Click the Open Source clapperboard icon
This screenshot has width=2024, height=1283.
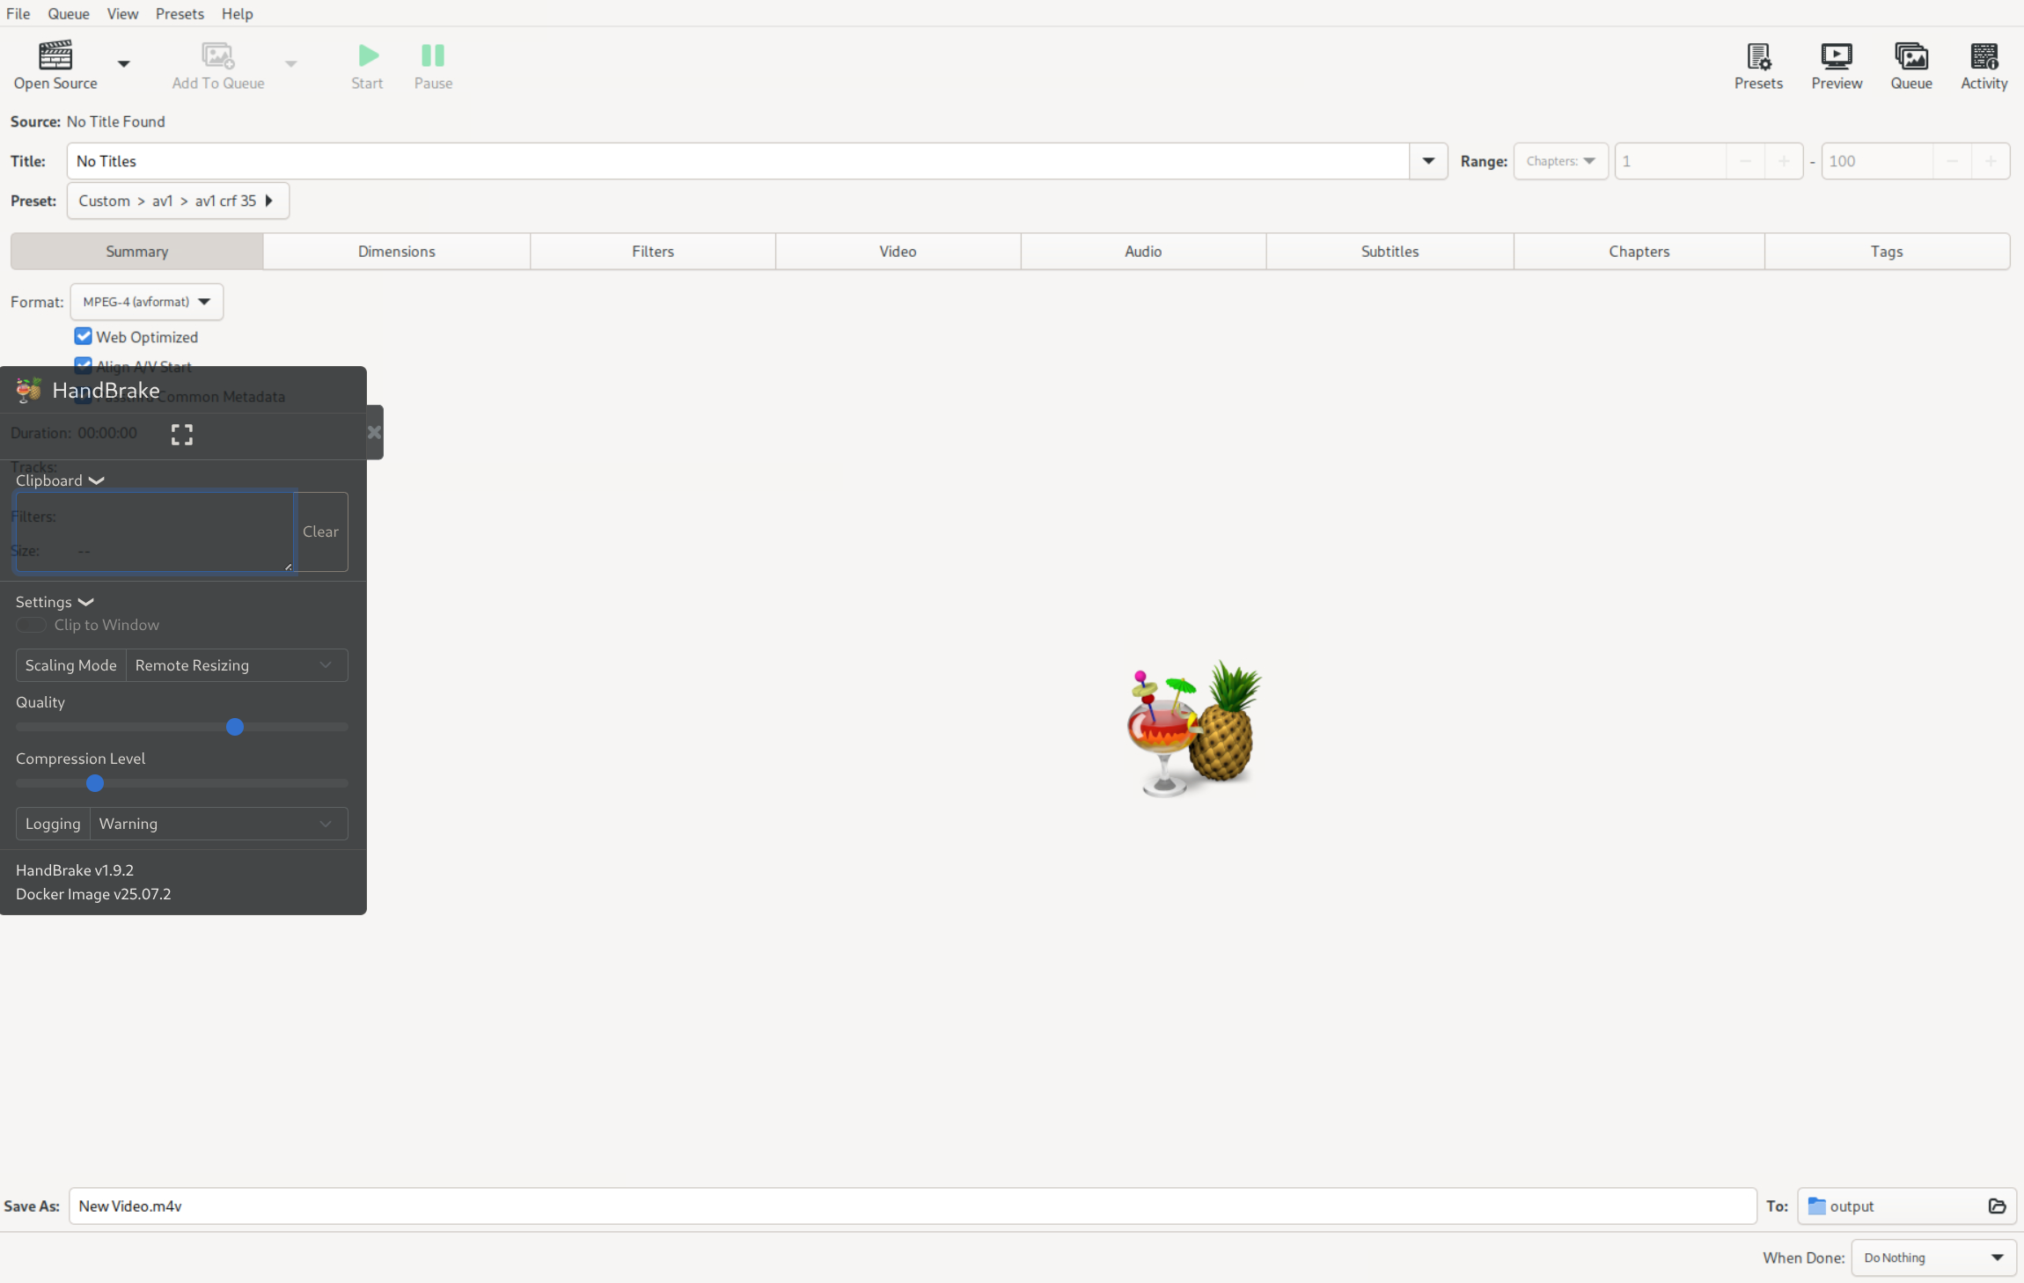(55, 55)
